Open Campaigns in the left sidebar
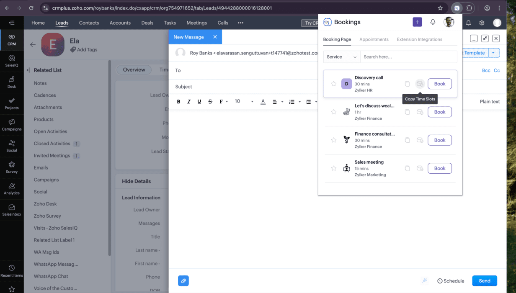The height and width of the screenshot is (293, 516). 12,125
